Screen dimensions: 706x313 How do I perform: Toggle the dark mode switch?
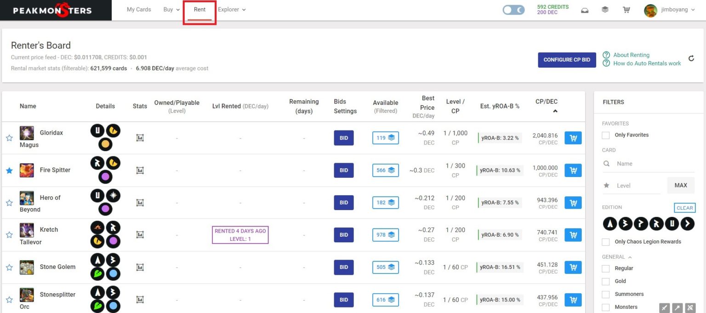click(x=513, y=10)
